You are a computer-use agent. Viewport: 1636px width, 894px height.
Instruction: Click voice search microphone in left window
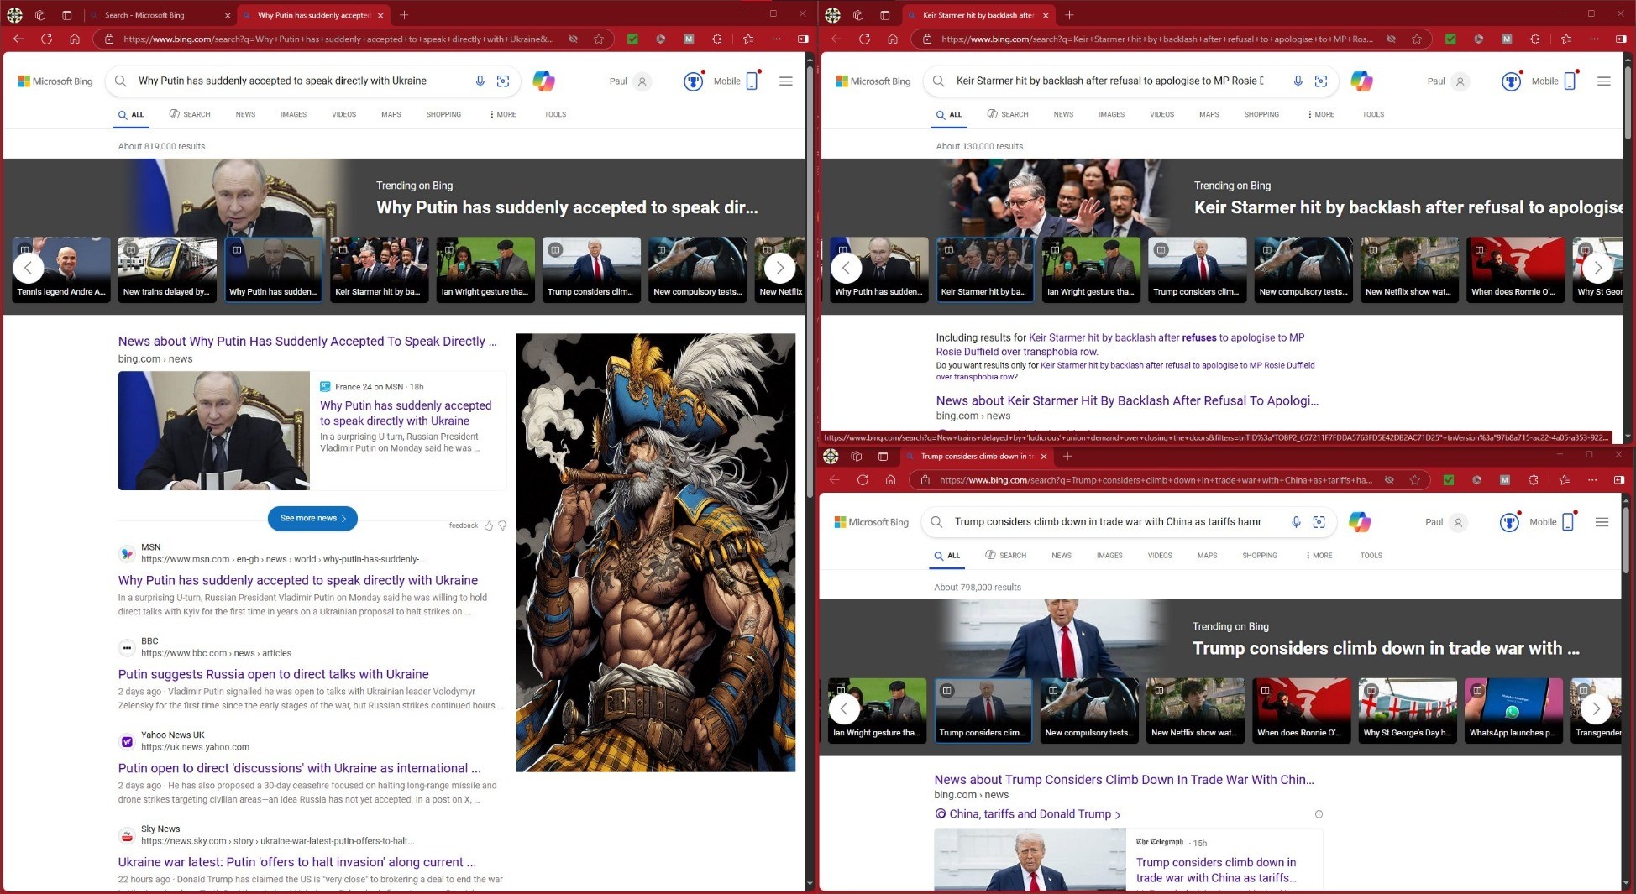(480, 81)
